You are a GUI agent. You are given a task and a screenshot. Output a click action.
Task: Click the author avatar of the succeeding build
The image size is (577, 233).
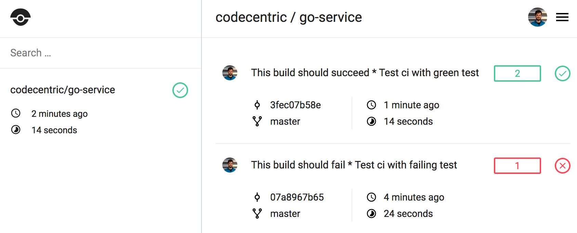coord(230,73)
